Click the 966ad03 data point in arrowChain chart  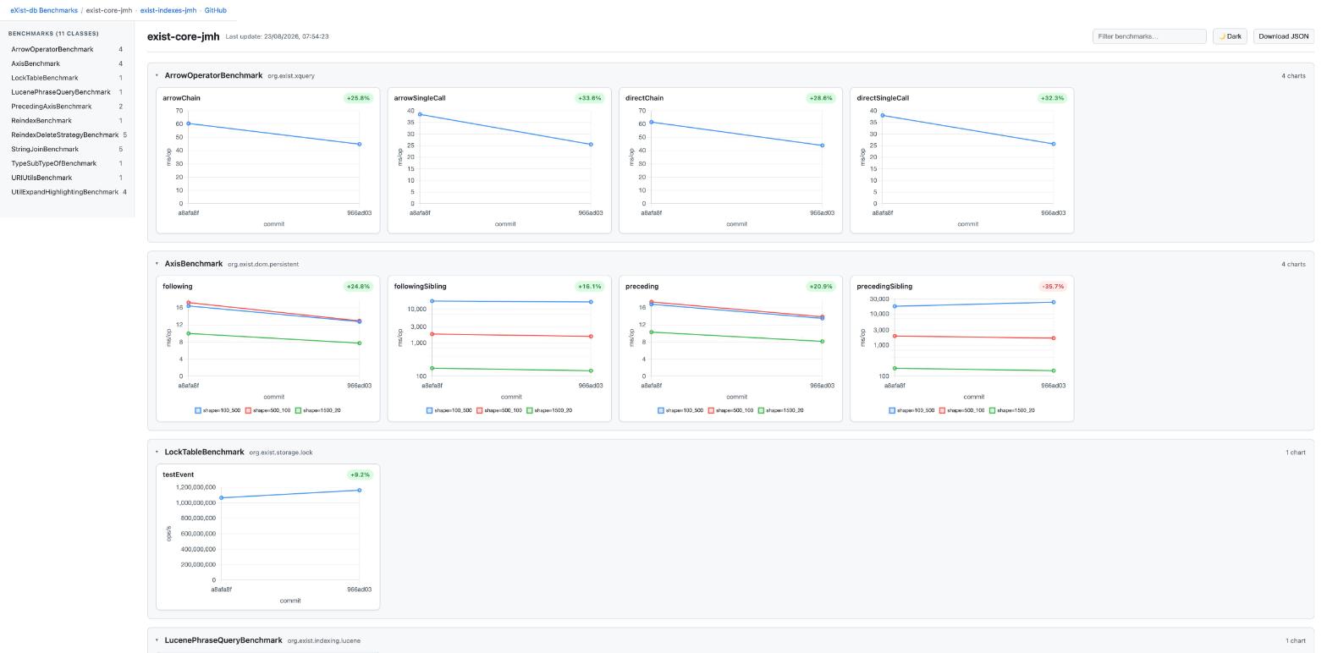[x=360, y=145]
